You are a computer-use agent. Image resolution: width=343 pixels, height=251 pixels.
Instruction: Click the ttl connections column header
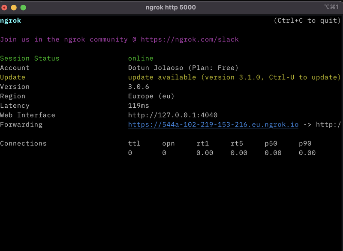[x=134, y=143]
